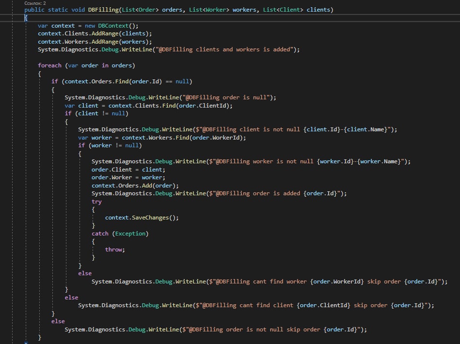Click the foreach keyword

[49, 65]
